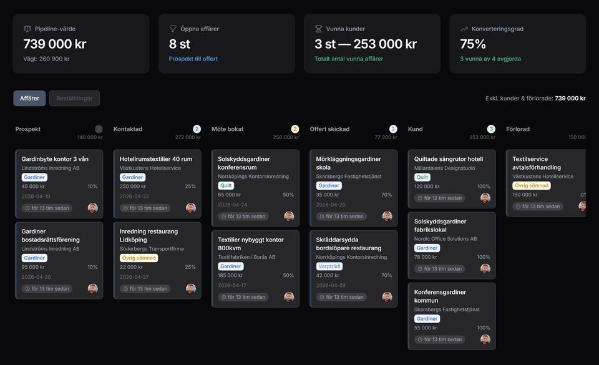Click the avatar on Textilservice avtalsförhandling card
The width and height of the screenshot is (599, 365).
tap(583, 206)
